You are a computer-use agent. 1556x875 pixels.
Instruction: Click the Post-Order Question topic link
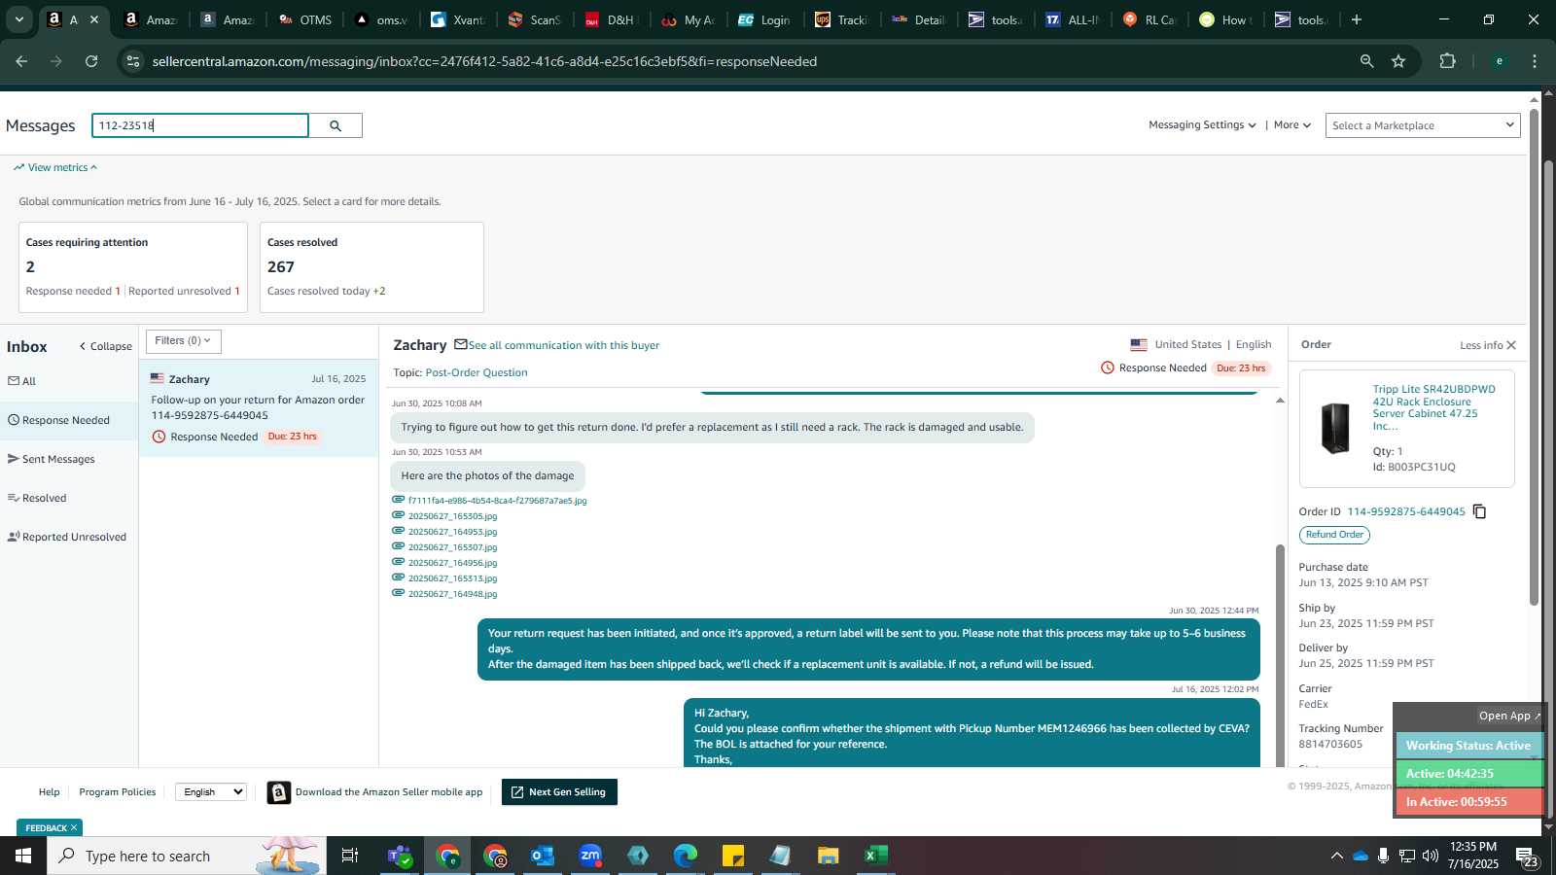[x=477, y=372]
